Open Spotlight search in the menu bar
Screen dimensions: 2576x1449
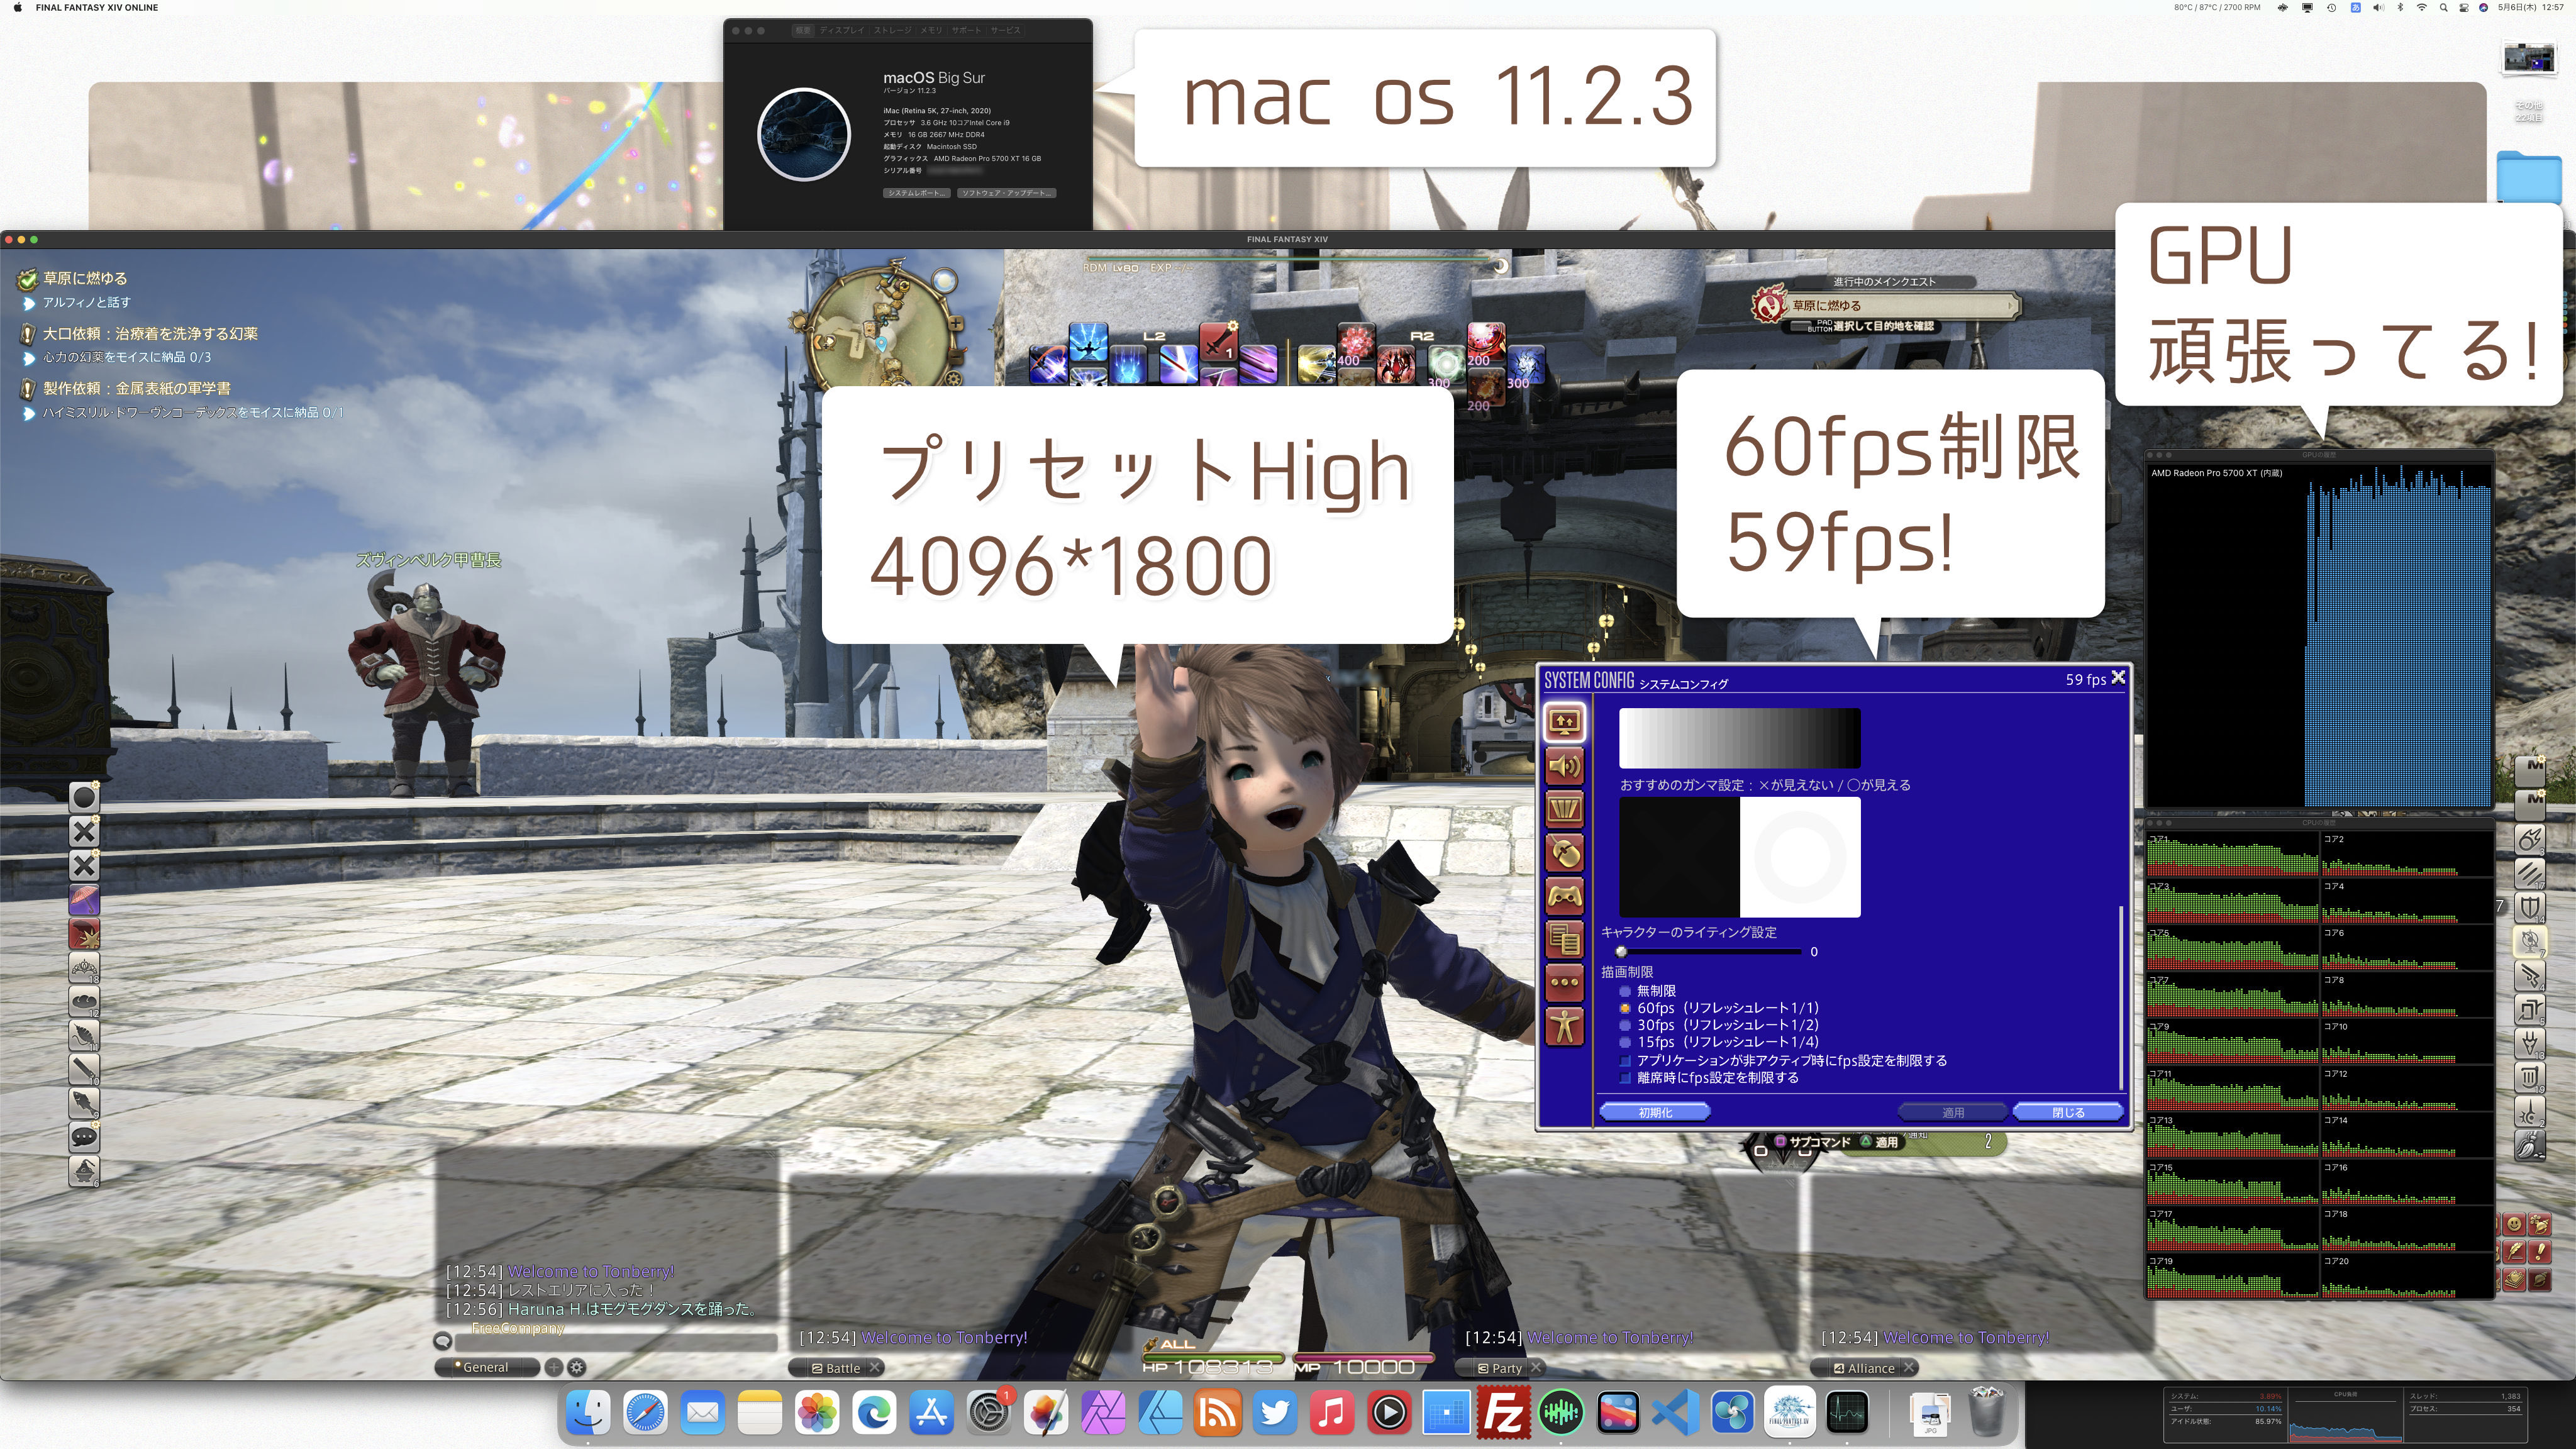(x=2443, y=7)
